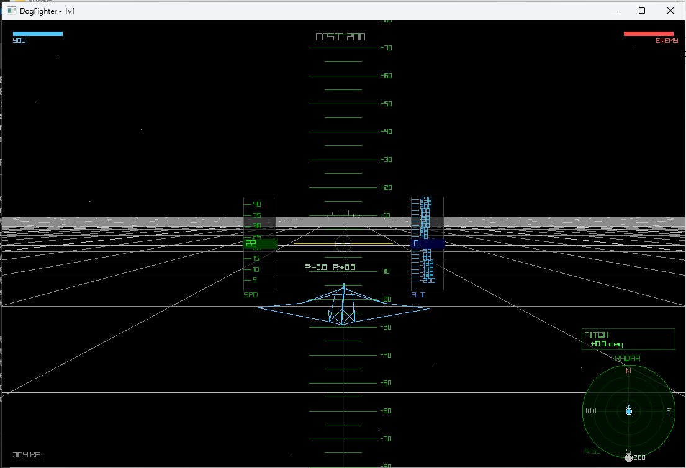Click the S marker on radar
The width and height of the screenshot is (686, 468).
point(628,451)
